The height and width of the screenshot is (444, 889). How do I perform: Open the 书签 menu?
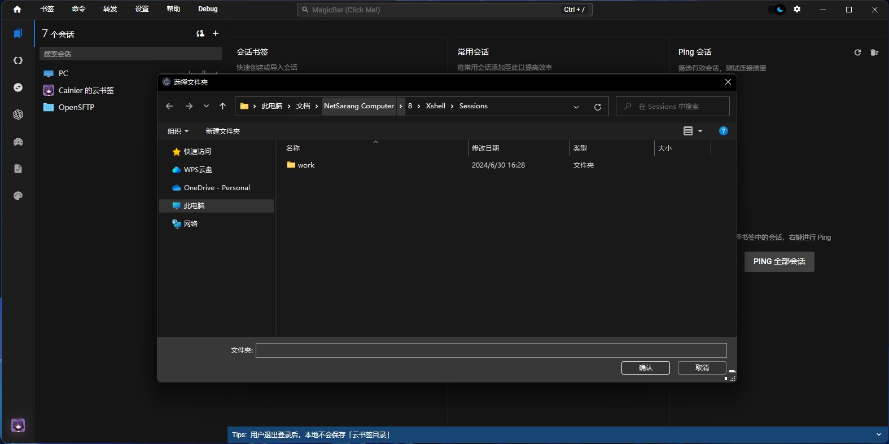pos(47,9)
